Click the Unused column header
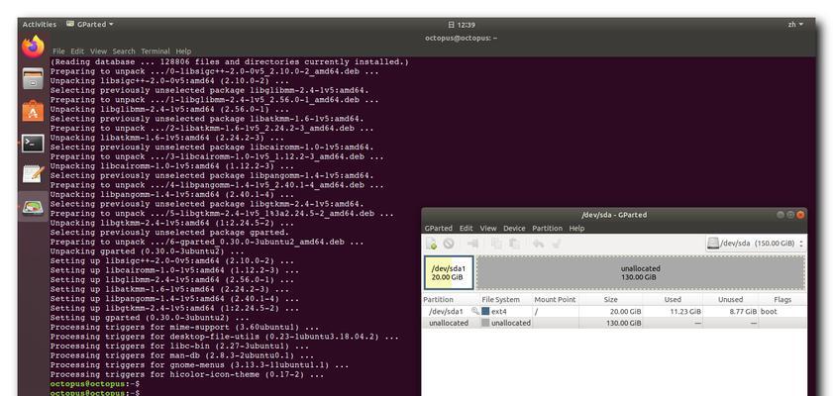Screen dimensions: 833x396 pyautogui.click(x=730, y=299)
